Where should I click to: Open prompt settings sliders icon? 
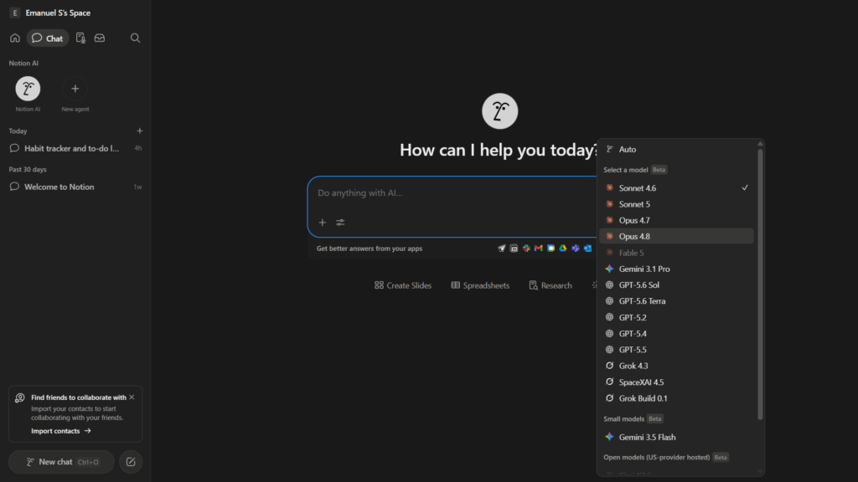340,223
